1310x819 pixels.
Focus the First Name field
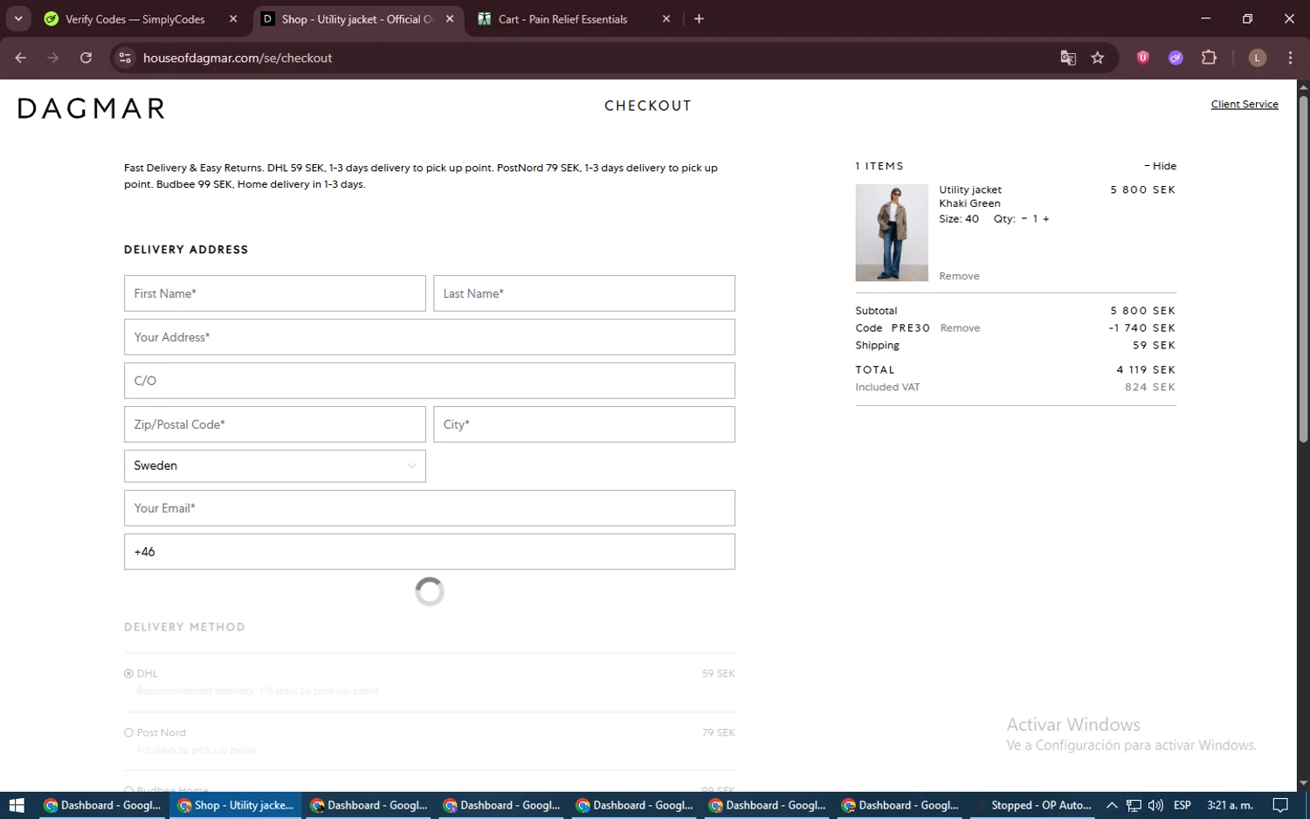click(275, 293)
